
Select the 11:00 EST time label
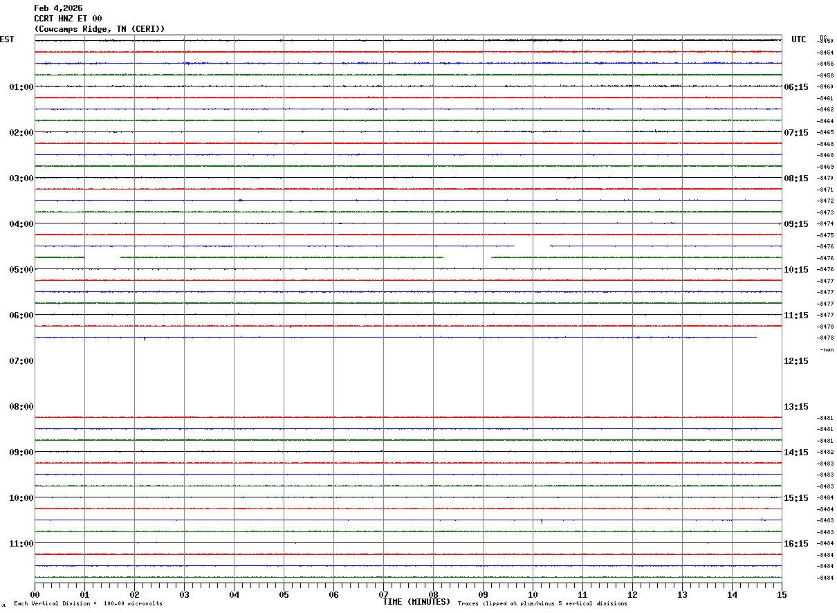pos(21,544)
